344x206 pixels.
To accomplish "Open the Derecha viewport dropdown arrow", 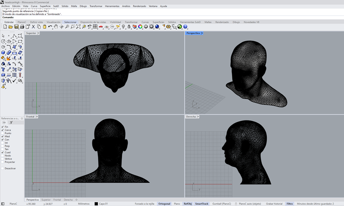I will point(198,117).
